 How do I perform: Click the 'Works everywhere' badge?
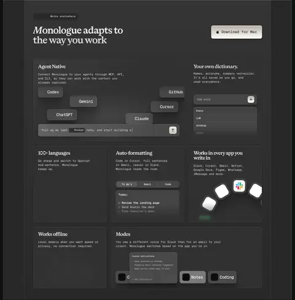click(x=56, y=17)
